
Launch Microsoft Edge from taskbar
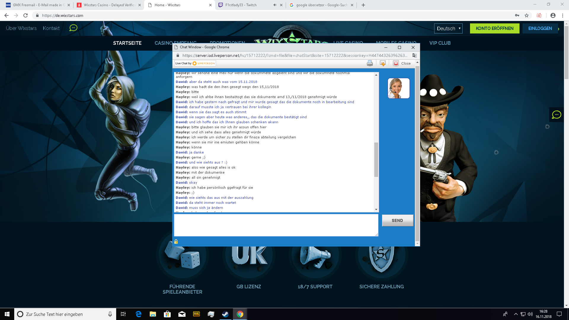(x=138, y=314)
